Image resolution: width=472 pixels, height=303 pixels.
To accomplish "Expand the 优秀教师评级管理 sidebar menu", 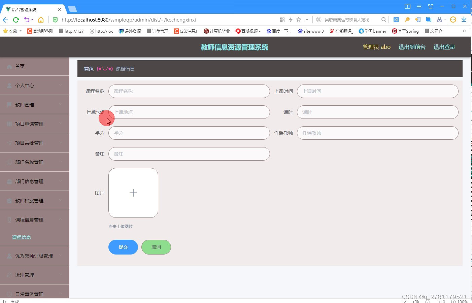I will point(35,256).
